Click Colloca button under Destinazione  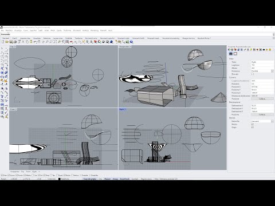[x=262, y=114]
